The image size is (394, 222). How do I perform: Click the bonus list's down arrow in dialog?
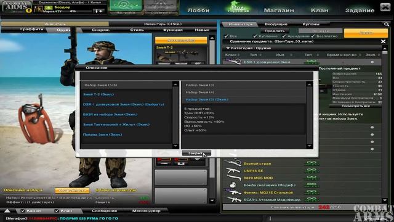309,146
